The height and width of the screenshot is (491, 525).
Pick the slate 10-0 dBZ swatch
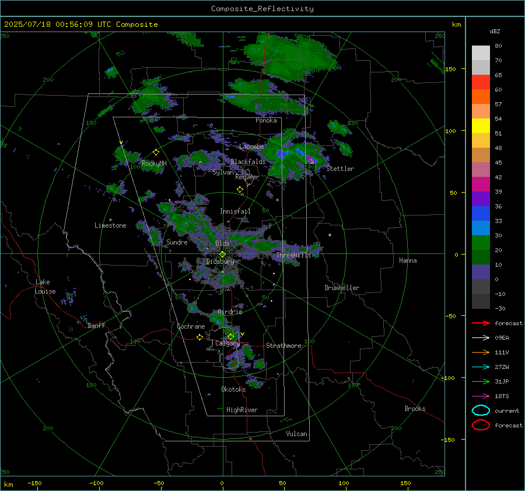tap(481, 271)
